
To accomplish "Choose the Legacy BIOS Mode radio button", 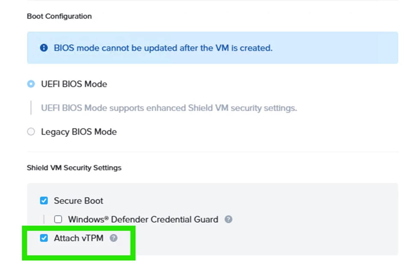I will click(x=31, y=132).
